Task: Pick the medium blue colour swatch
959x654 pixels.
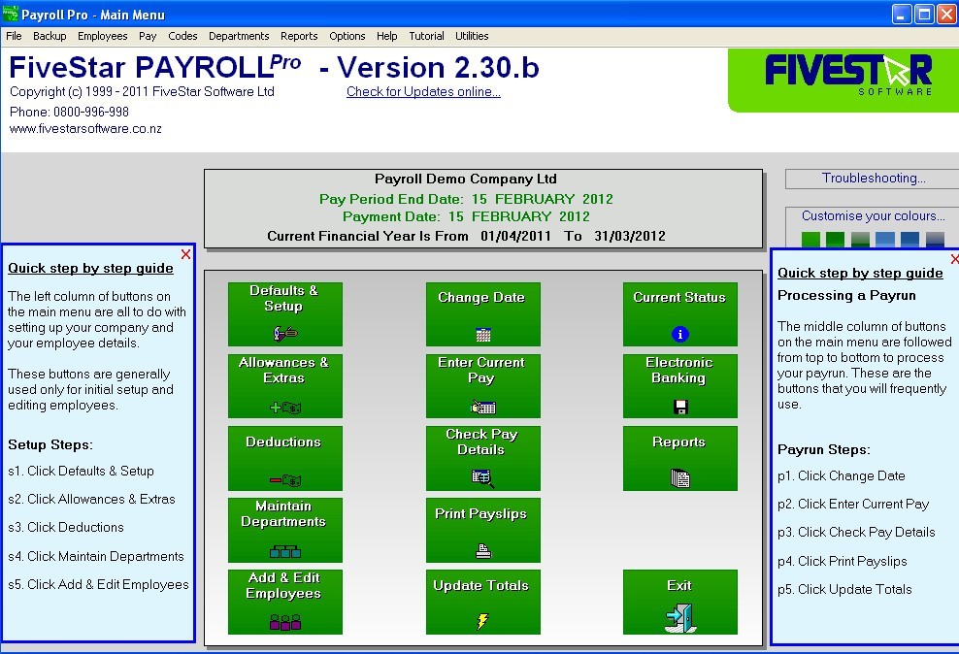Action: coord(909,240)
